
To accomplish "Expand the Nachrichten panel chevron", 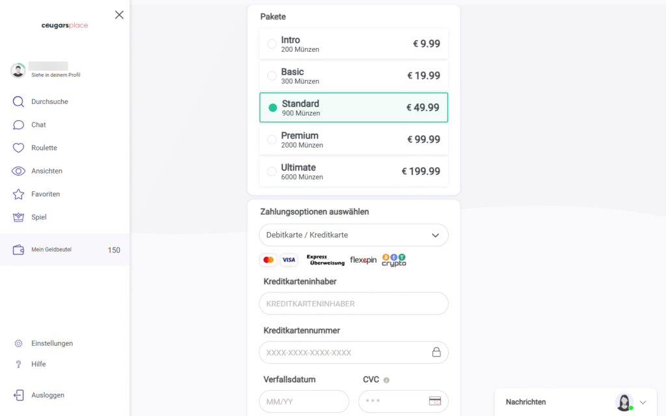I will point(643,402).
